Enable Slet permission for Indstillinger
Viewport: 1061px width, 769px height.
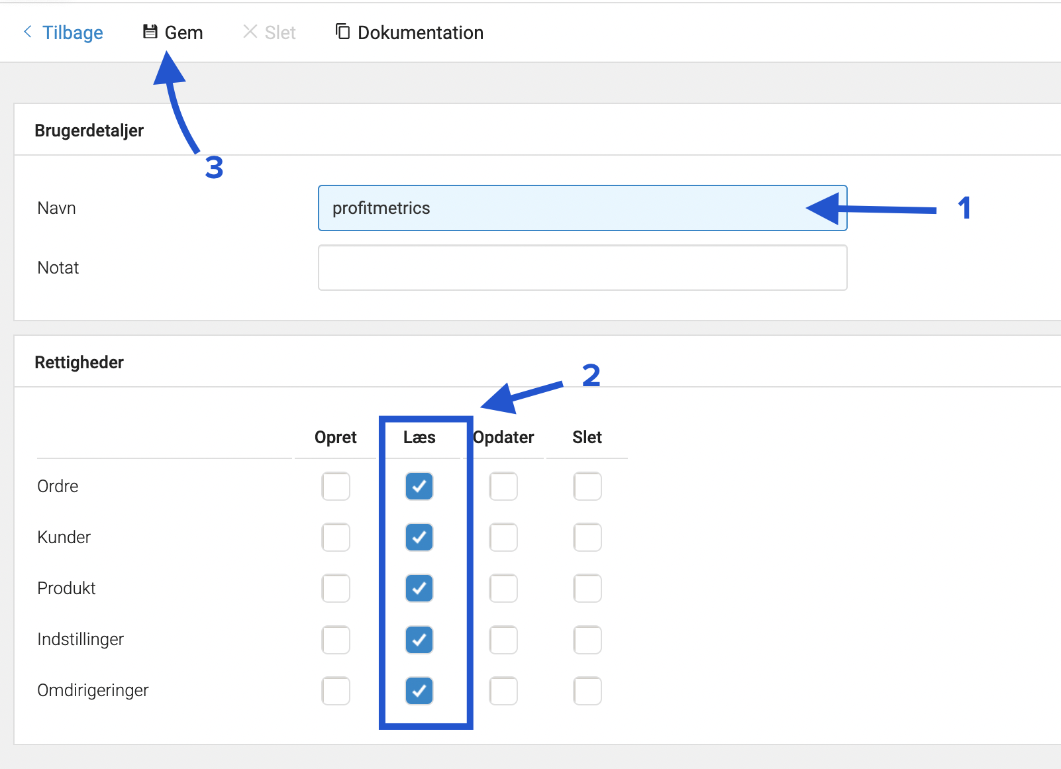(587, 640)
